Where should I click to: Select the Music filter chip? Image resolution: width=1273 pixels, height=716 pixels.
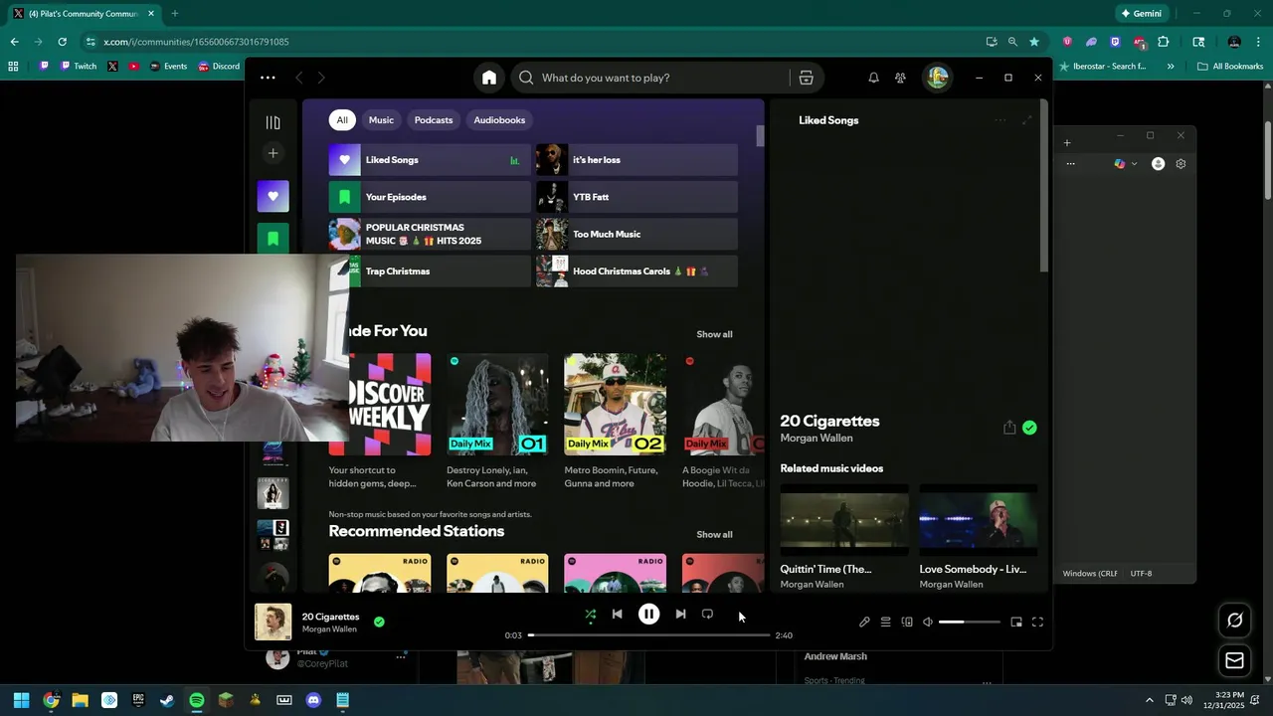381,119
